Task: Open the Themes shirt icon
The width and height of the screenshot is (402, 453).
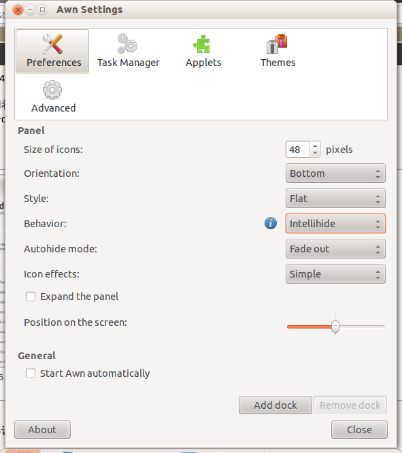Action: click(277, 44)
